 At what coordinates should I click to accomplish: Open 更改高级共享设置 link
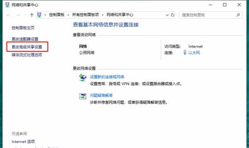point(27,47)
